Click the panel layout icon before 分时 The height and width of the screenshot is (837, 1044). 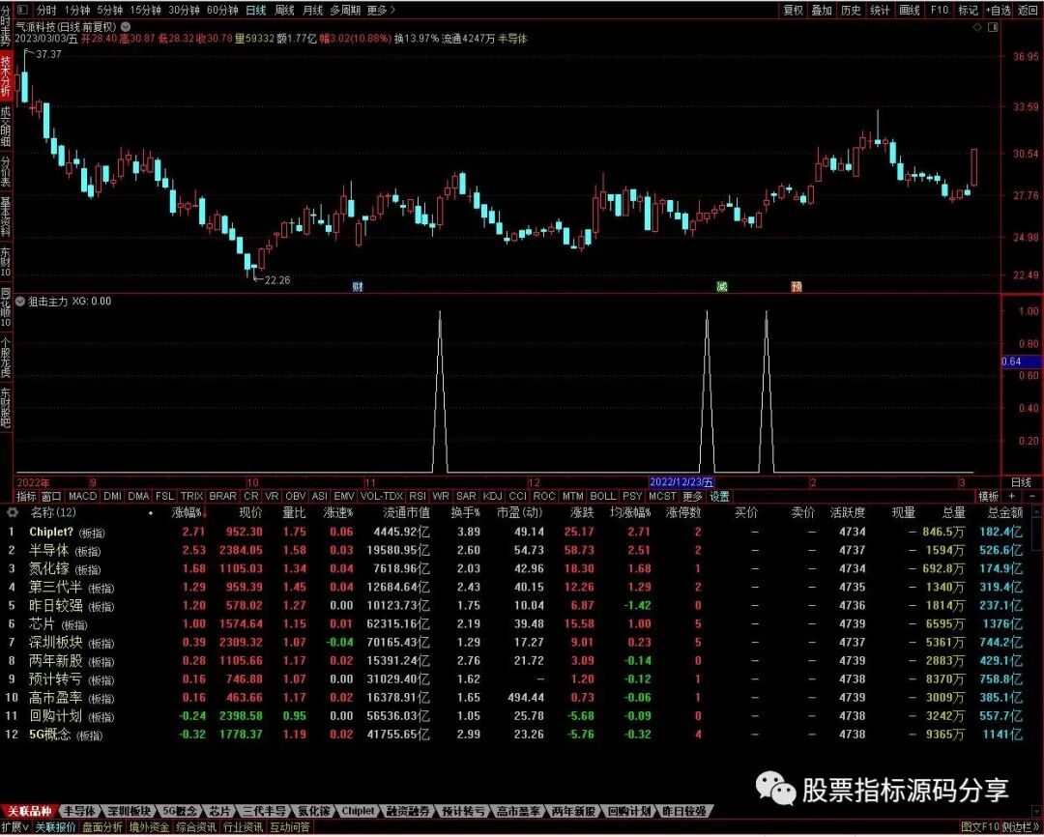click(22, 10)
